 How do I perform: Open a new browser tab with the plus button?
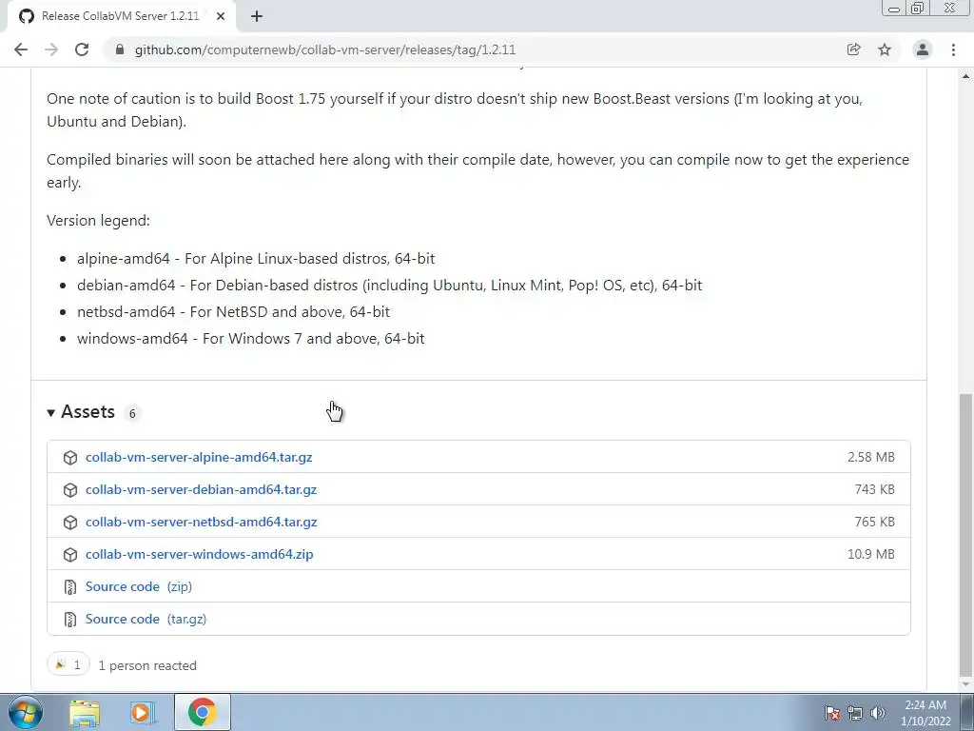pos(257,17)
